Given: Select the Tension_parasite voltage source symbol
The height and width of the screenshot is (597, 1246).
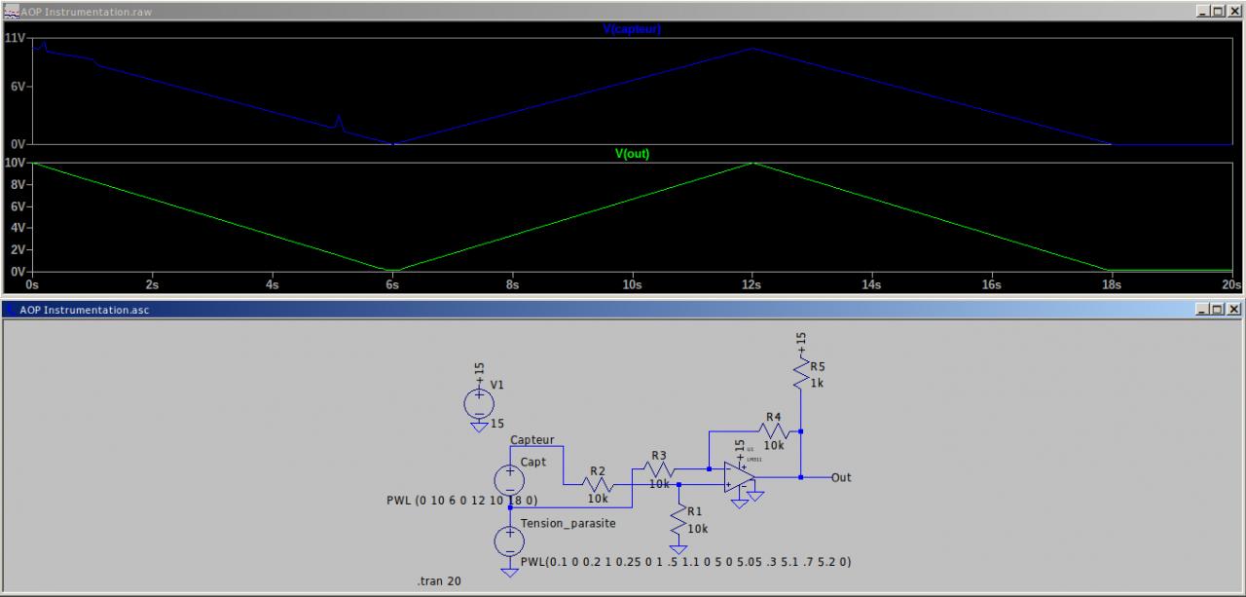Looking at the screenshot, I should [508, 540].
